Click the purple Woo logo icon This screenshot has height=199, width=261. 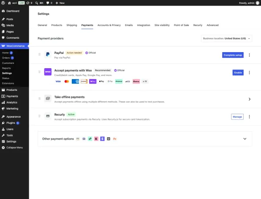pos(48,72)
